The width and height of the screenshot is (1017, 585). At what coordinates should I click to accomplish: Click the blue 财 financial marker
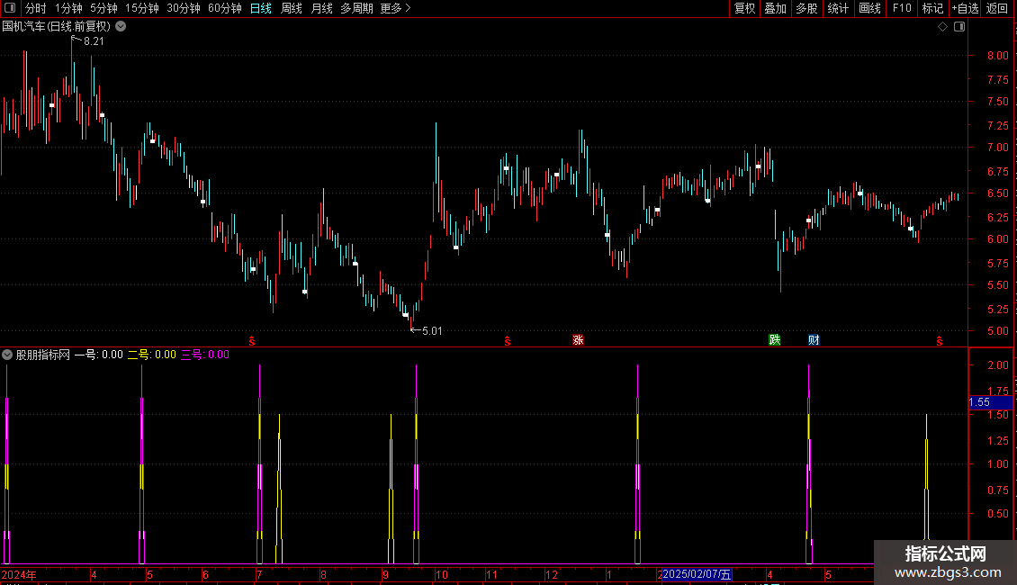[x=814, y=340]
